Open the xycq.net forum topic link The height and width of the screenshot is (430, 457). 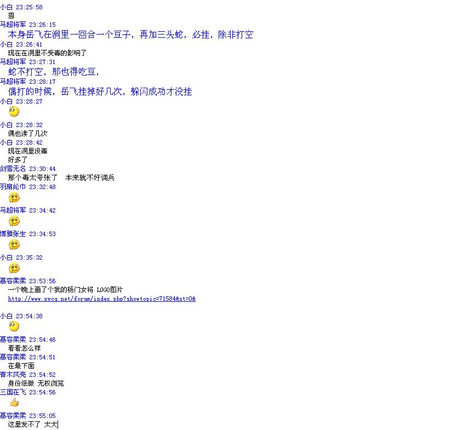[x=102, y=299]
